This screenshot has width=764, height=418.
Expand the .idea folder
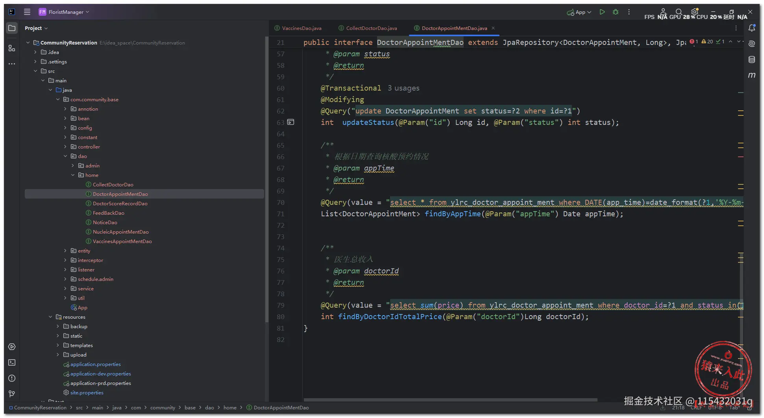(35, 52)
